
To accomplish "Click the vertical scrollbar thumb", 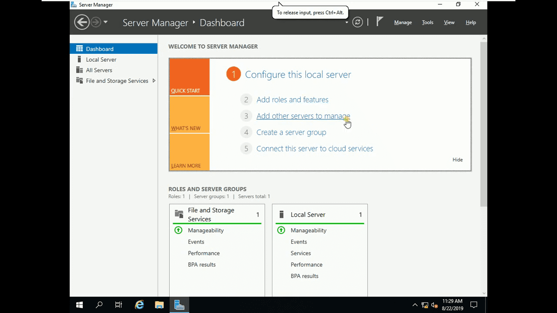I will [x=483, y=124].
